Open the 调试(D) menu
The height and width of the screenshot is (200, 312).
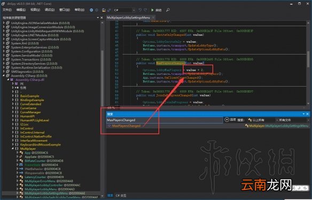pos(50,10)
